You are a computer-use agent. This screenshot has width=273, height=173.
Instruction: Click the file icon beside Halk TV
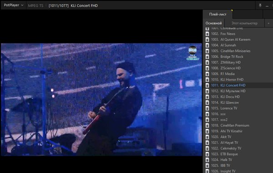click(x=207, y=160)
